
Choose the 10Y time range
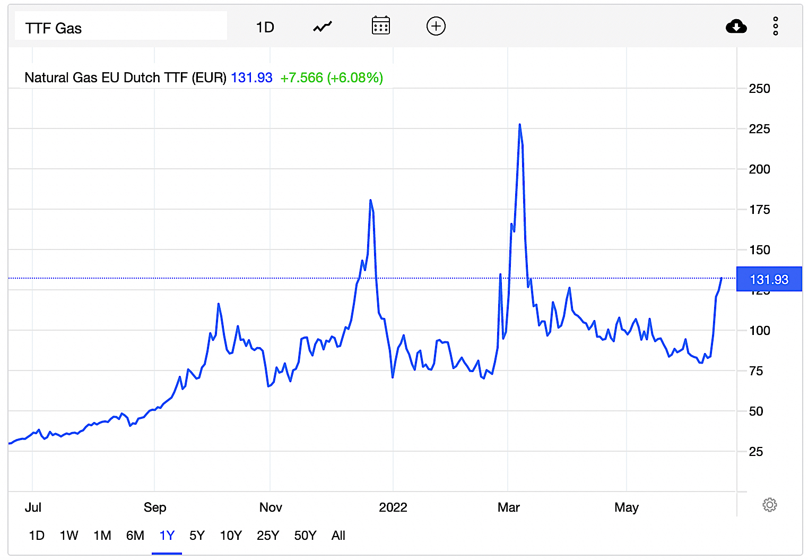[x=231, y=536]
